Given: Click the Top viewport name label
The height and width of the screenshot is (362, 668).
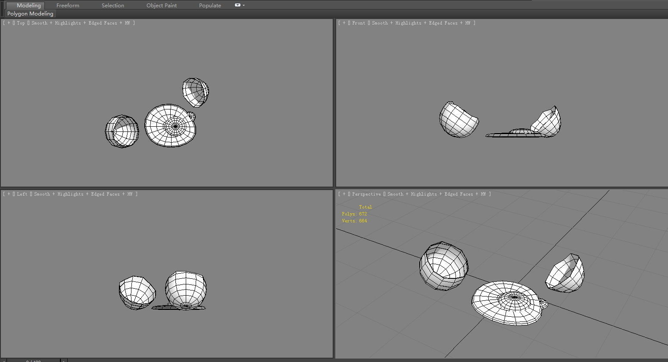Looking at the screenshot, I should point(21,23).
